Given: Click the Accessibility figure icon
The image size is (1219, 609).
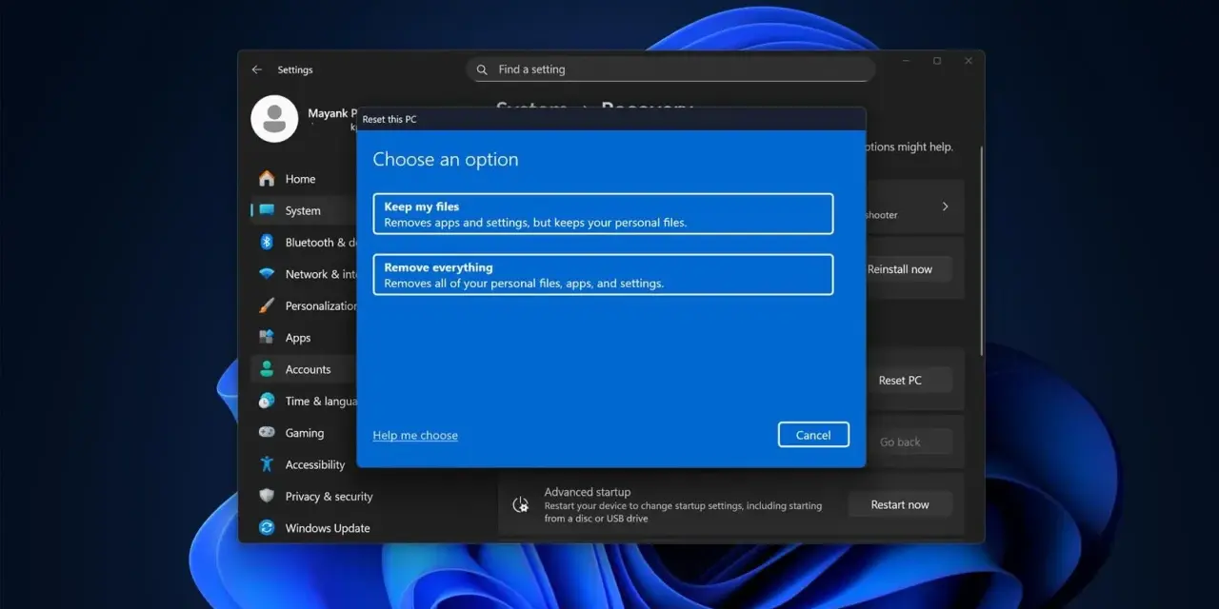Looking at the screenshot, I should [x=267, y=464].
